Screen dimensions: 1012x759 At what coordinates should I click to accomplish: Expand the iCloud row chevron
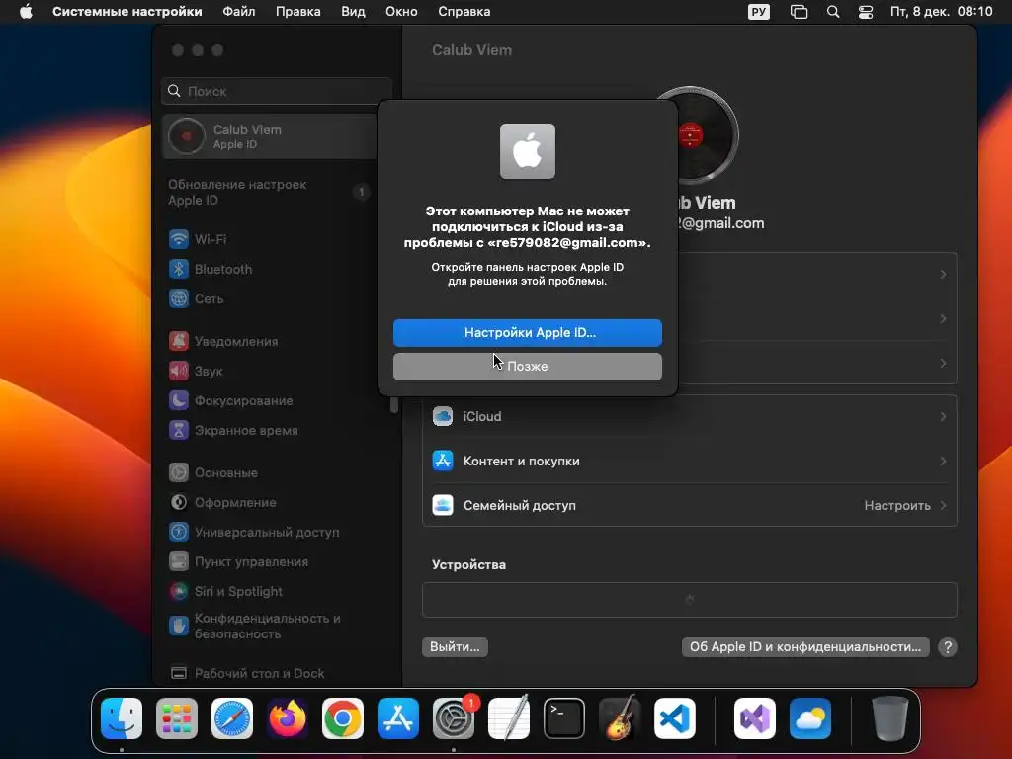pyautogui.click(x=943, y=417)
